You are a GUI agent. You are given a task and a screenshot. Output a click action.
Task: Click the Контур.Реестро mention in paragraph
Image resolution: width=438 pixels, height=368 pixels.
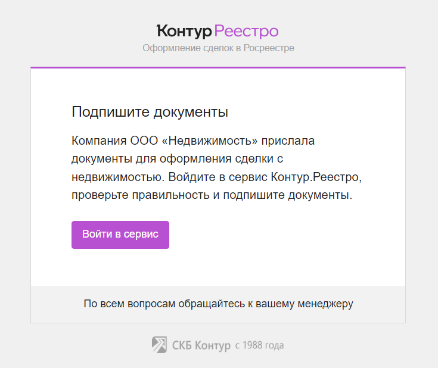tap(316, 177)
